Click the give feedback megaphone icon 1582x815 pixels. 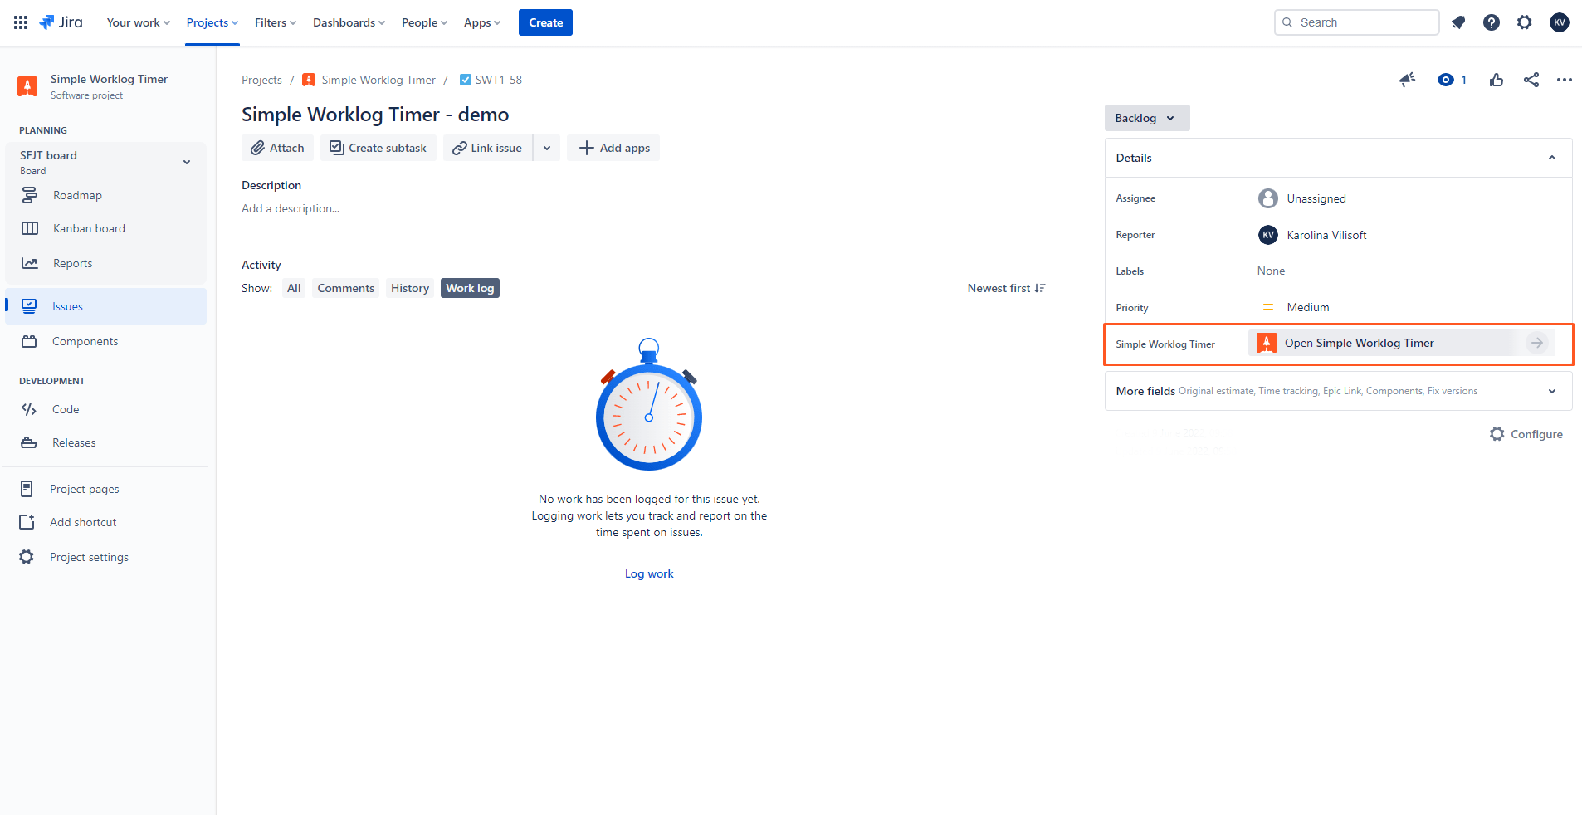(1407, 80)
